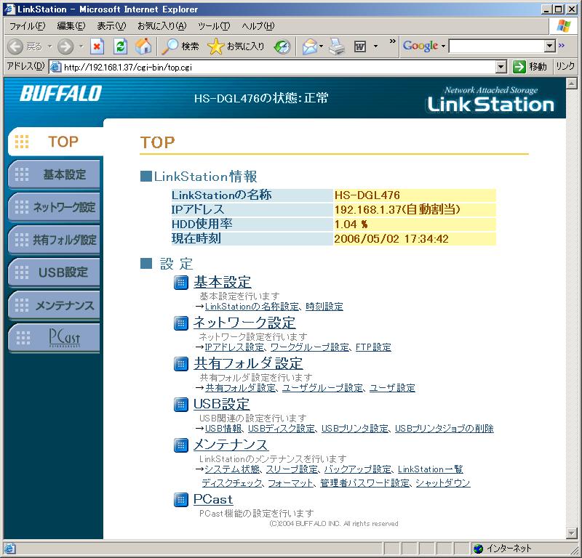582x558 pixels.
Task: Open the お気に入り(A) menu
Action: point(162,26)
